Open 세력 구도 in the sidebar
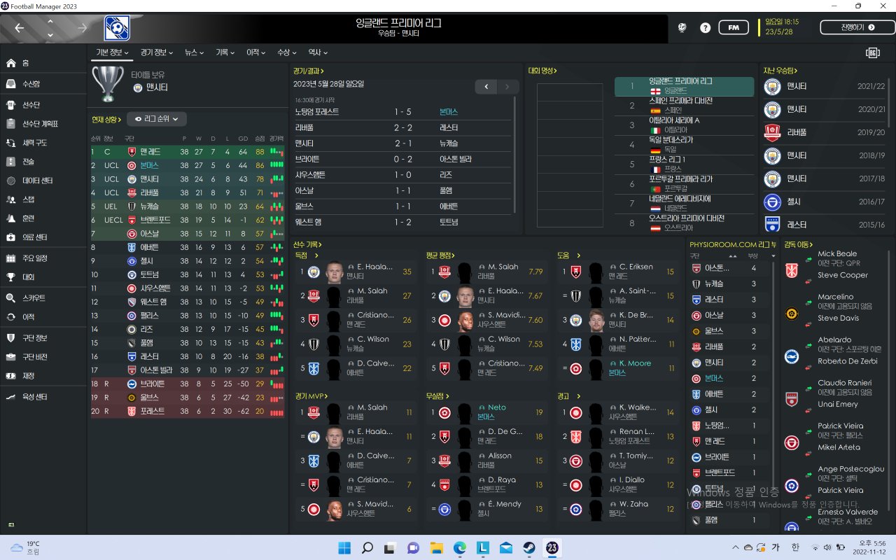This screenshot has width=896, height=560. 43,143
